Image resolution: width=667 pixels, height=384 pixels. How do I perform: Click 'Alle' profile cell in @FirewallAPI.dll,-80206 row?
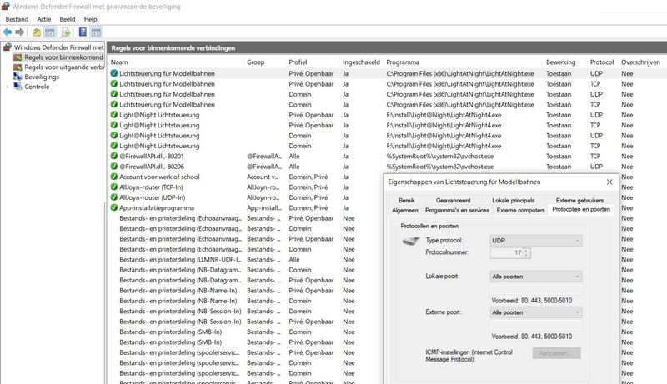[x=294, y=166]
